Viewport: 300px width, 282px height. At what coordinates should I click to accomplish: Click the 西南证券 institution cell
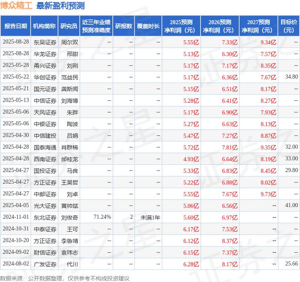pyautogui.click(x=45, y=159)
